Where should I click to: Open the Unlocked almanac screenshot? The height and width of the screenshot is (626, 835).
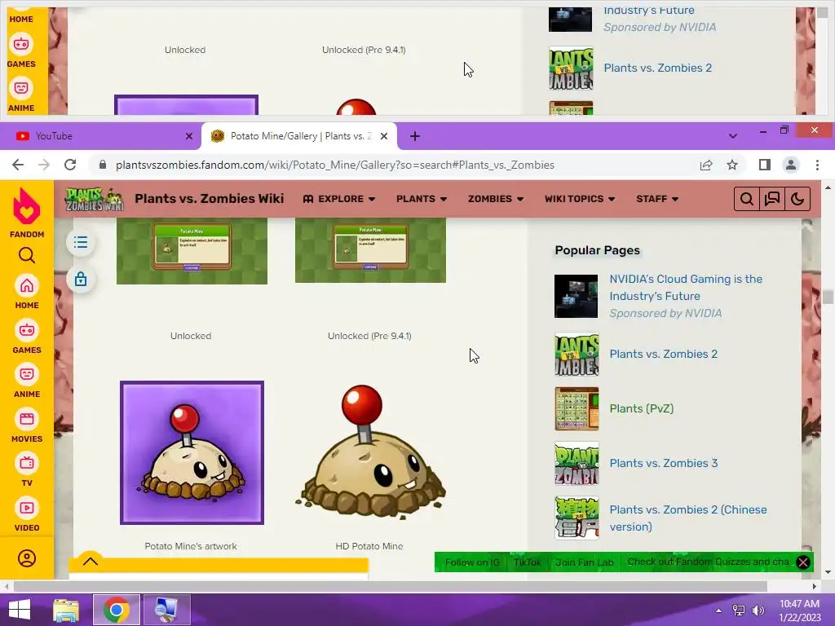point(192,251)
